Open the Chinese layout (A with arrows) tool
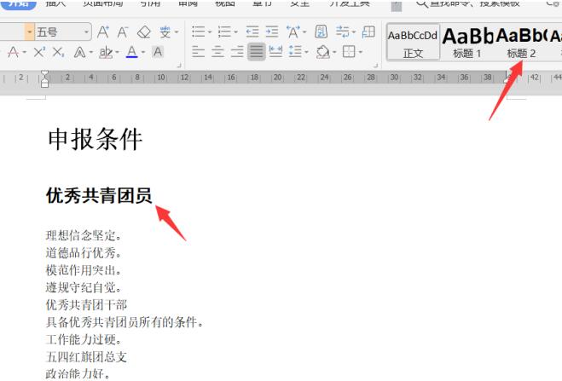This screenshot has height=381, width=562. (x=293, y=32)
